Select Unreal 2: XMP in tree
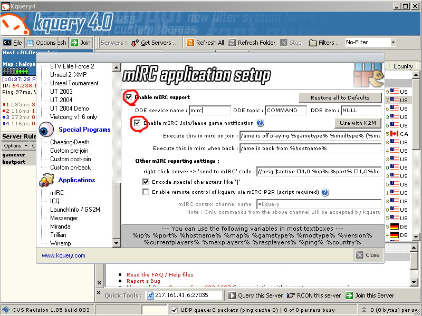The image size is (422, 316). pyautogui.click(x=69, y=74)
